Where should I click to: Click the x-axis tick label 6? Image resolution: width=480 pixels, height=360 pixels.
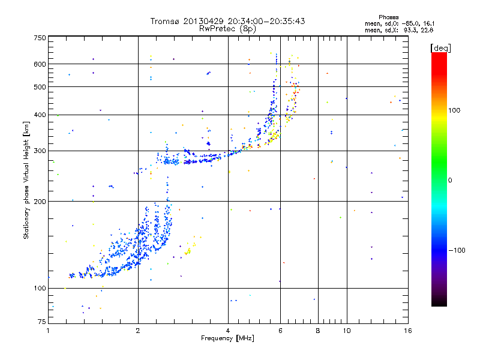pos(280,331)
